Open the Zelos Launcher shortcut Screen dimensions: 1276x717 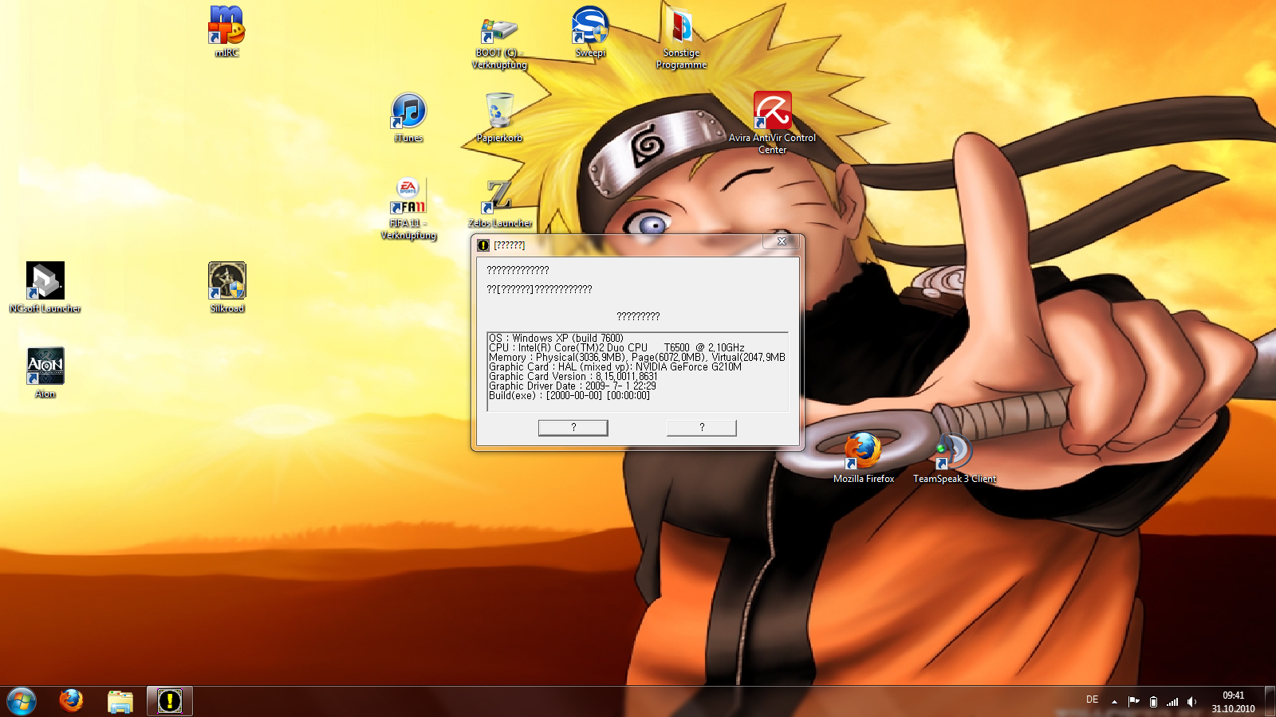pos(499,197)
